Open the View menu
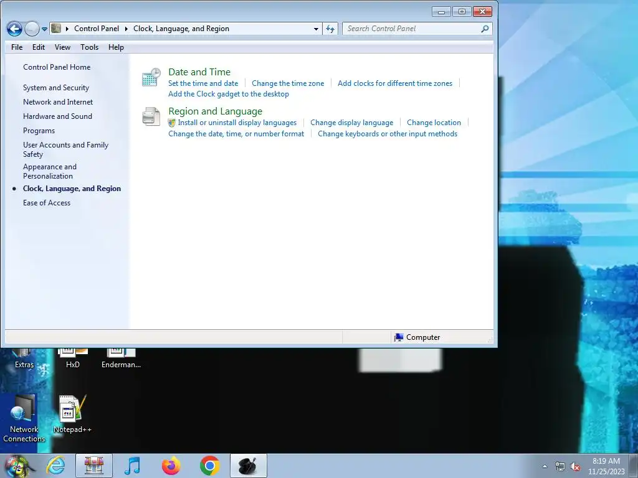 (x=63, y=47)
